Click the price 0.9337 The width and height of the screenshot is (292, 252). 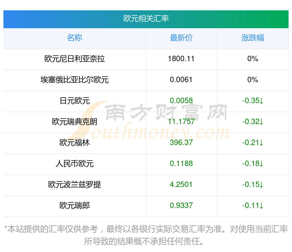[181, 206]
